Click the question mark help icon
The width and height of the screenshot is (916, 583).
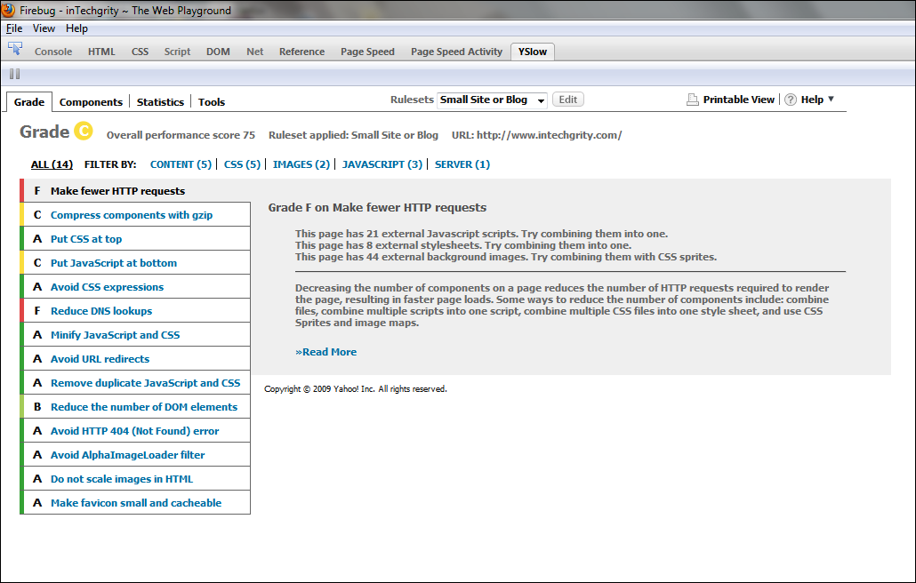click(791, 100)
